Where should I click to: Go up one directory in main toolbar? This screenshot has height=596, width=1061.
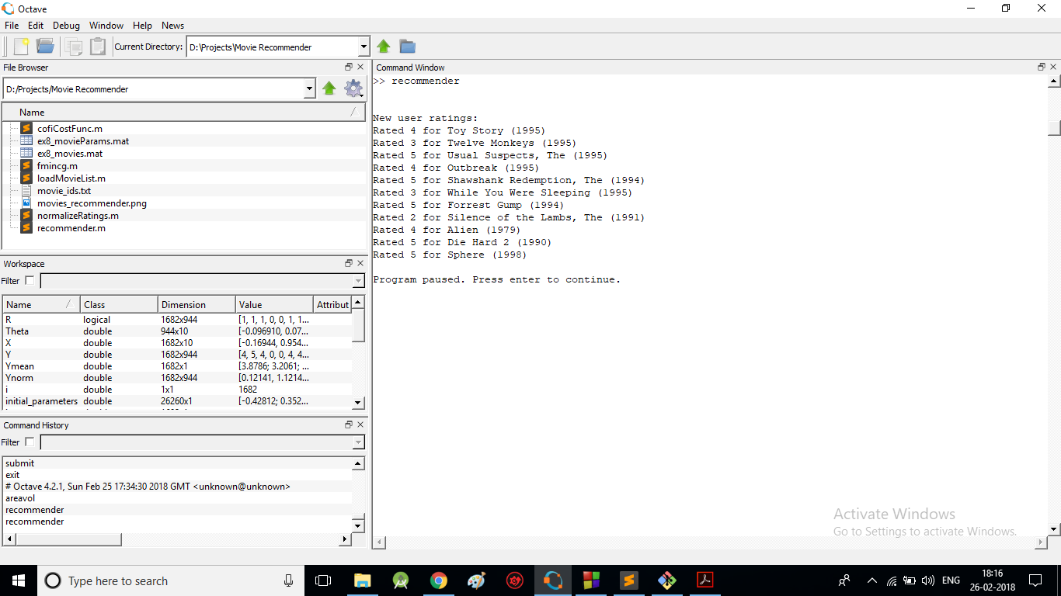pos(384,47)
